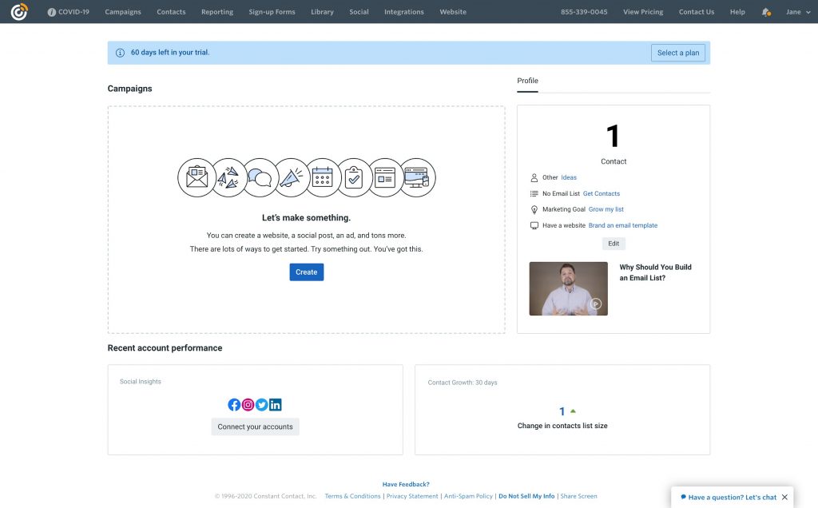Click the Twitter icon in Social Insights
Image resolution: width=818 pixels, height=508 pixels.
261,405
